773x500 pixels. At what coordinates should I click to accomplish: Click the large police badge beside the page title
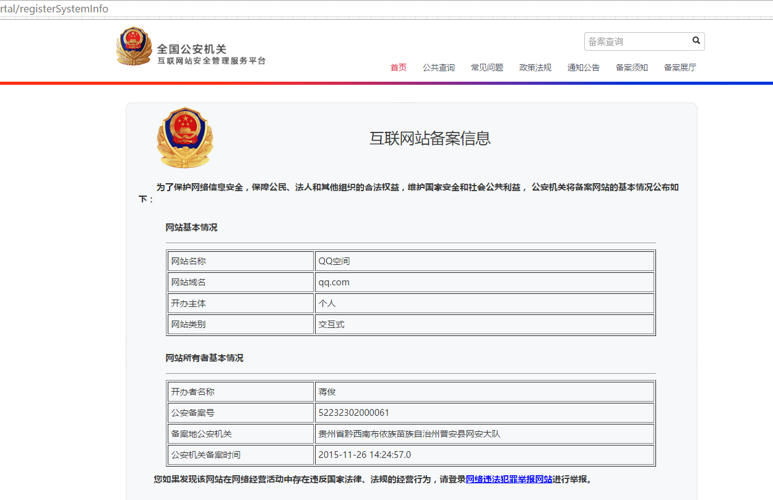click(184, 137)
